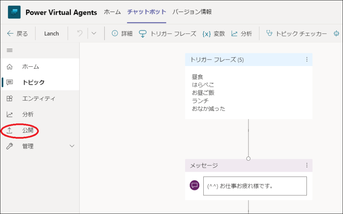This screenshot has width=343, height=214.
Task: Open the バージョン情報 tab
Action: point(192,12)
